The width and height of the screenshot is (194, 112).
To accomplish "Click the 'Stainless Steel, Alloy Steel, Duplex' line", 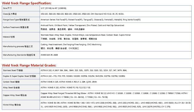I will 85,35.
